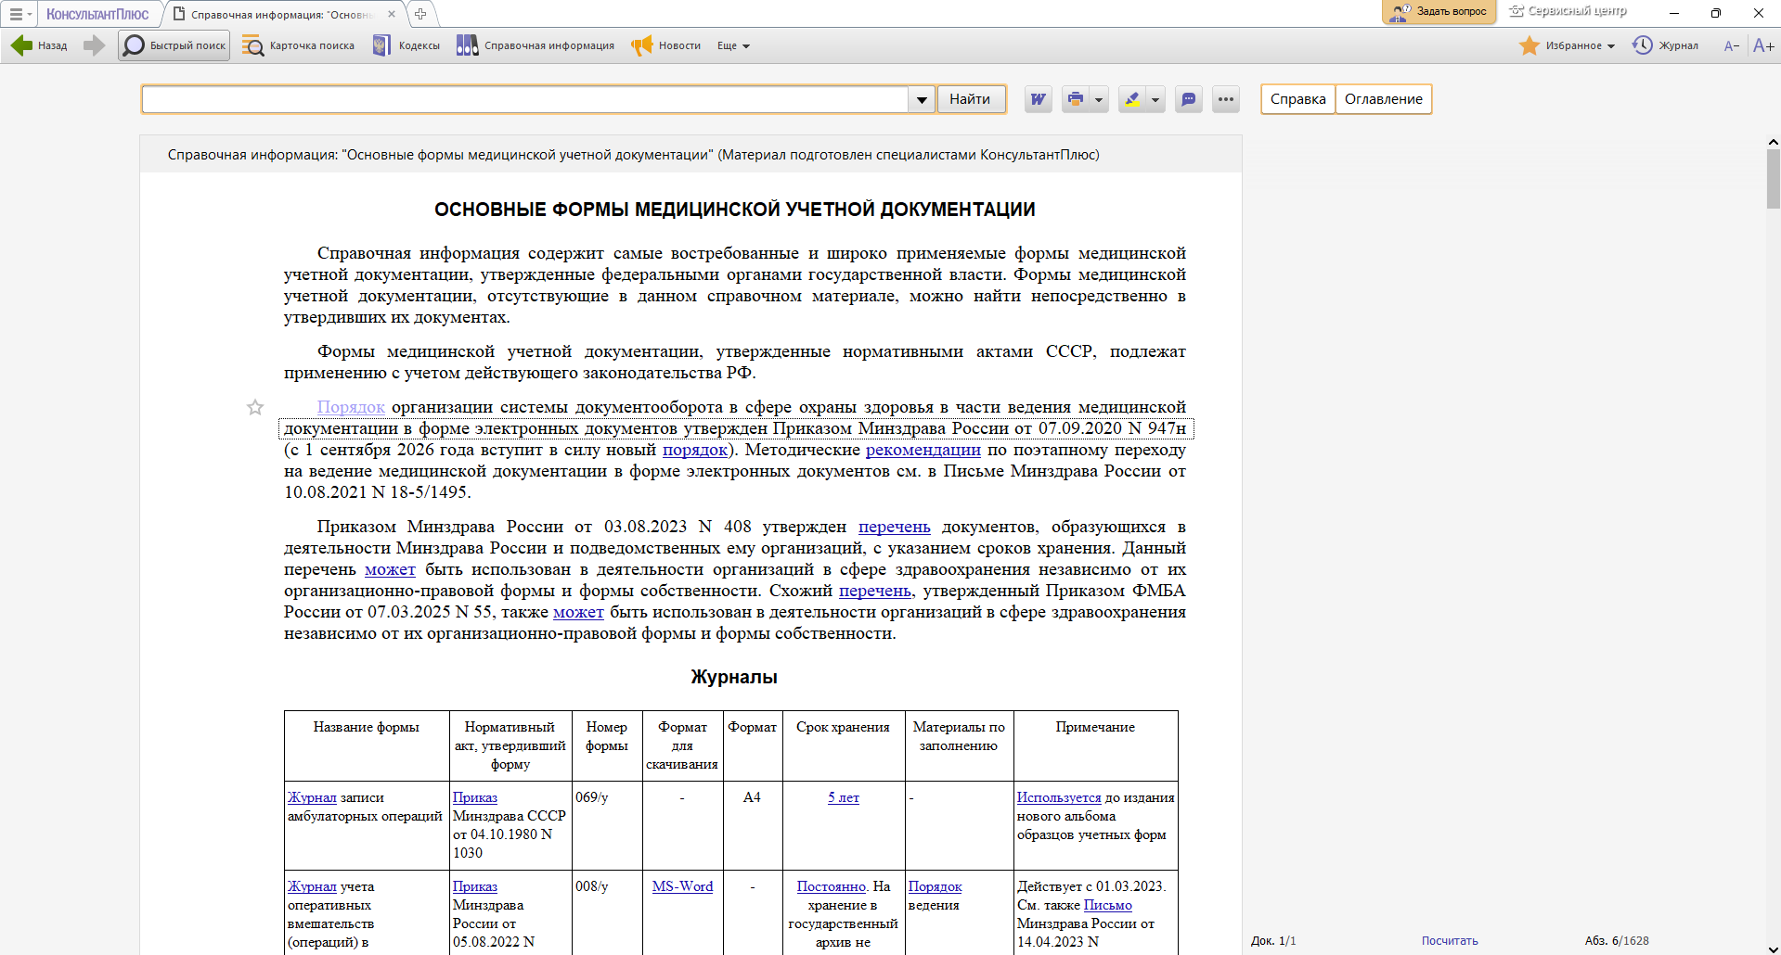The width and height of the screenshot is (1781, 955).
Task: Open Новости section
Action: pos(665,45)
